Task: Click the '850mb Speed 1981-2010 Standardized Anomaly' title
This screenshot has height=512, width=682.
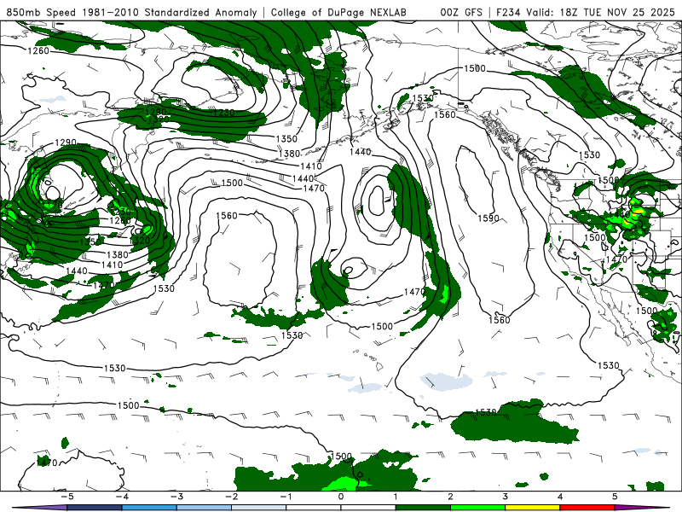Action: (132, 12)
